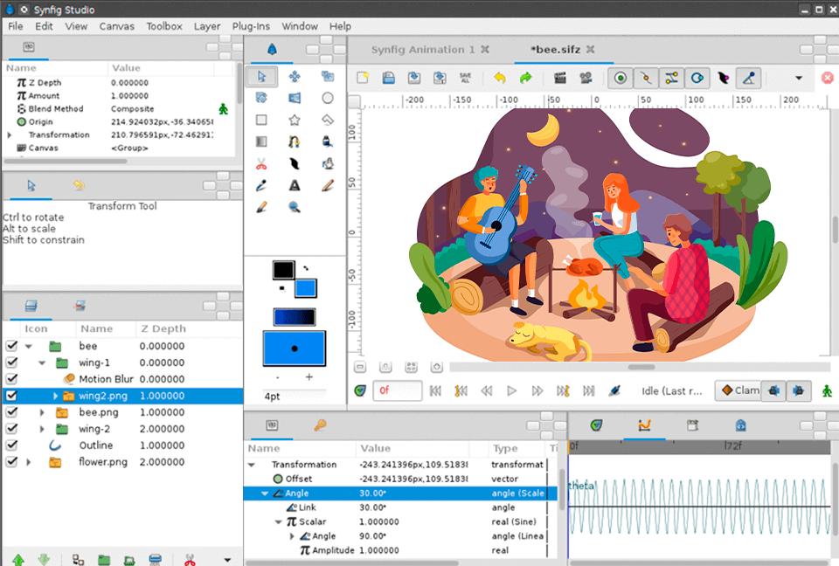Collapse the Angle parameter in Timetrack
The height and width of the screenshot is (566, 839).
coord(265,493)
